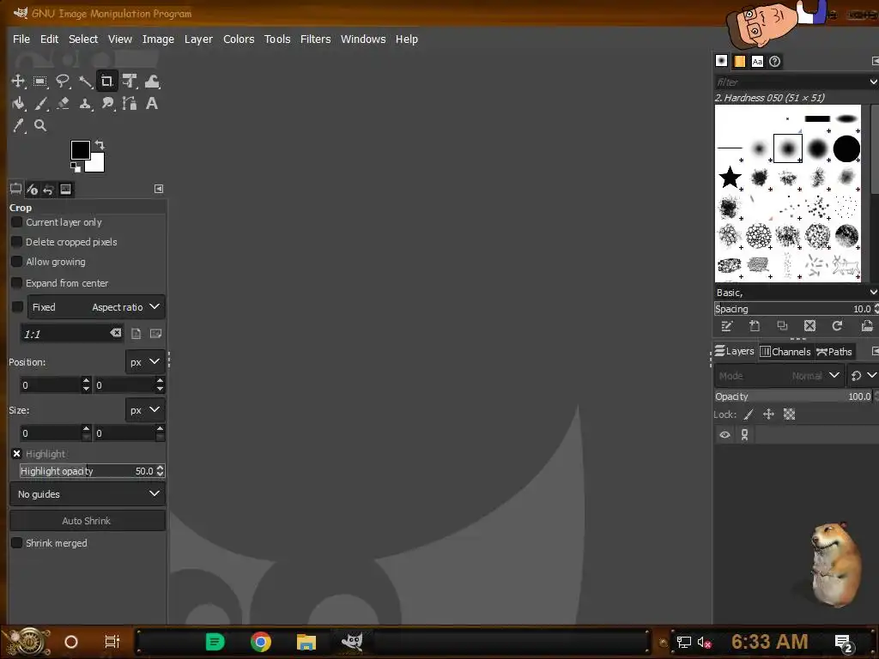Screen dimensions: 879x659
Task: Delete the selected brush
Action: coord(809,326)
